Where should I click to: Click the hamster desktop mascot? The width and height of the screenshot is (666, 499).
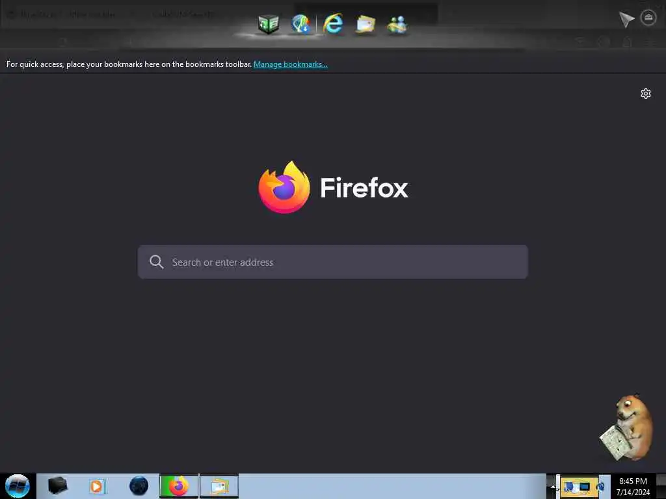click(x=627, y=428)
